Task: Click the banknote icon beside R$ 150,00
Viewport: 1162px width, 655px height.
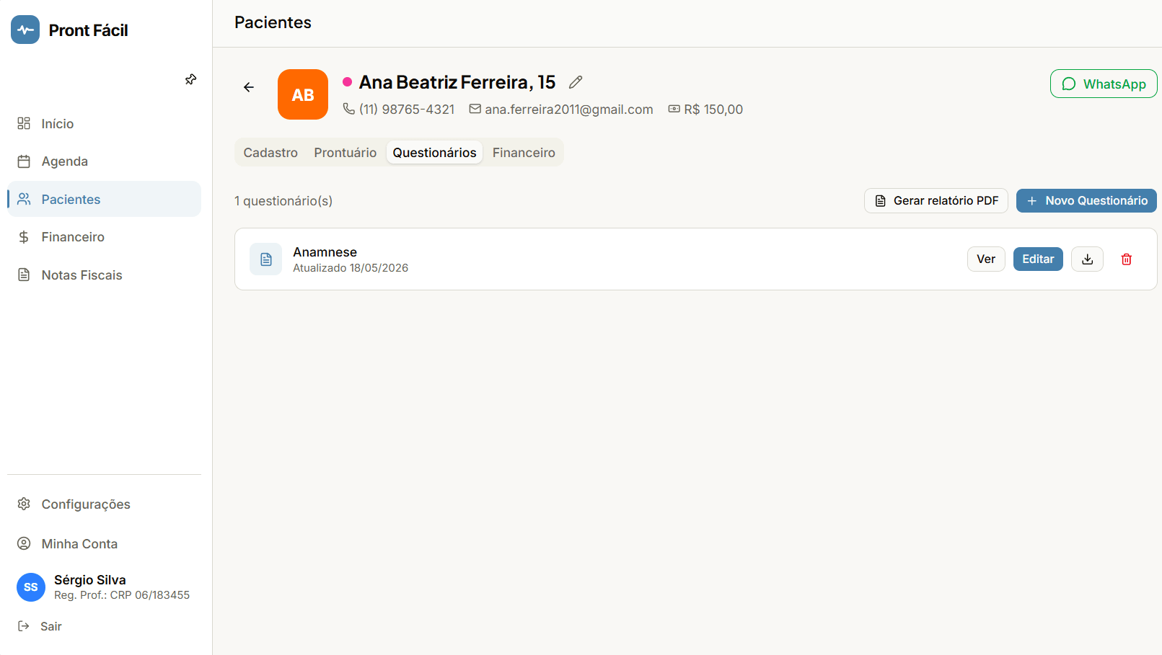Action: coord(674,109)
